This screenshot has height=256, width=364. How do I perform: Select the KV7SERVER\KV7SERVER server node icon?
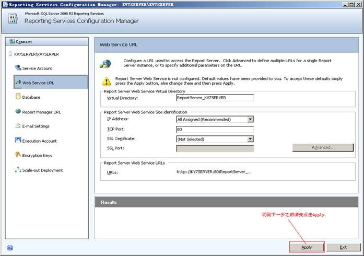click(10, 54)
